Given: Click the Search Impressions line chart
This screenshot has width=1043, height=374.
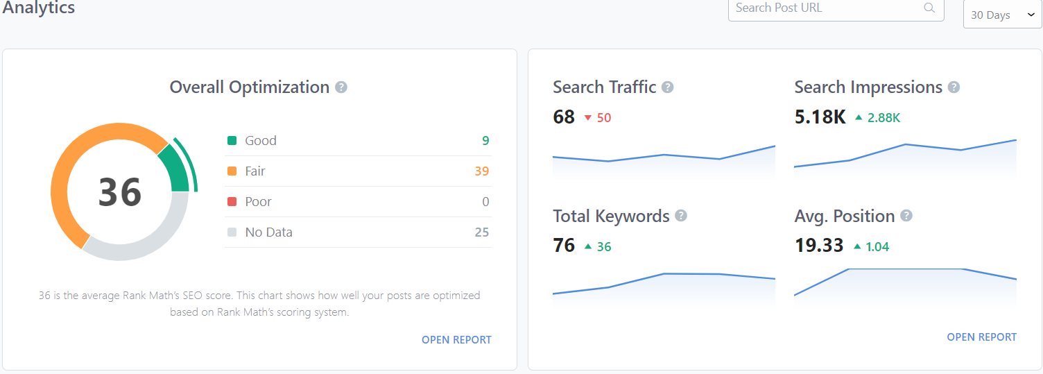Looking at the screenshot, I should click(906, 158).
